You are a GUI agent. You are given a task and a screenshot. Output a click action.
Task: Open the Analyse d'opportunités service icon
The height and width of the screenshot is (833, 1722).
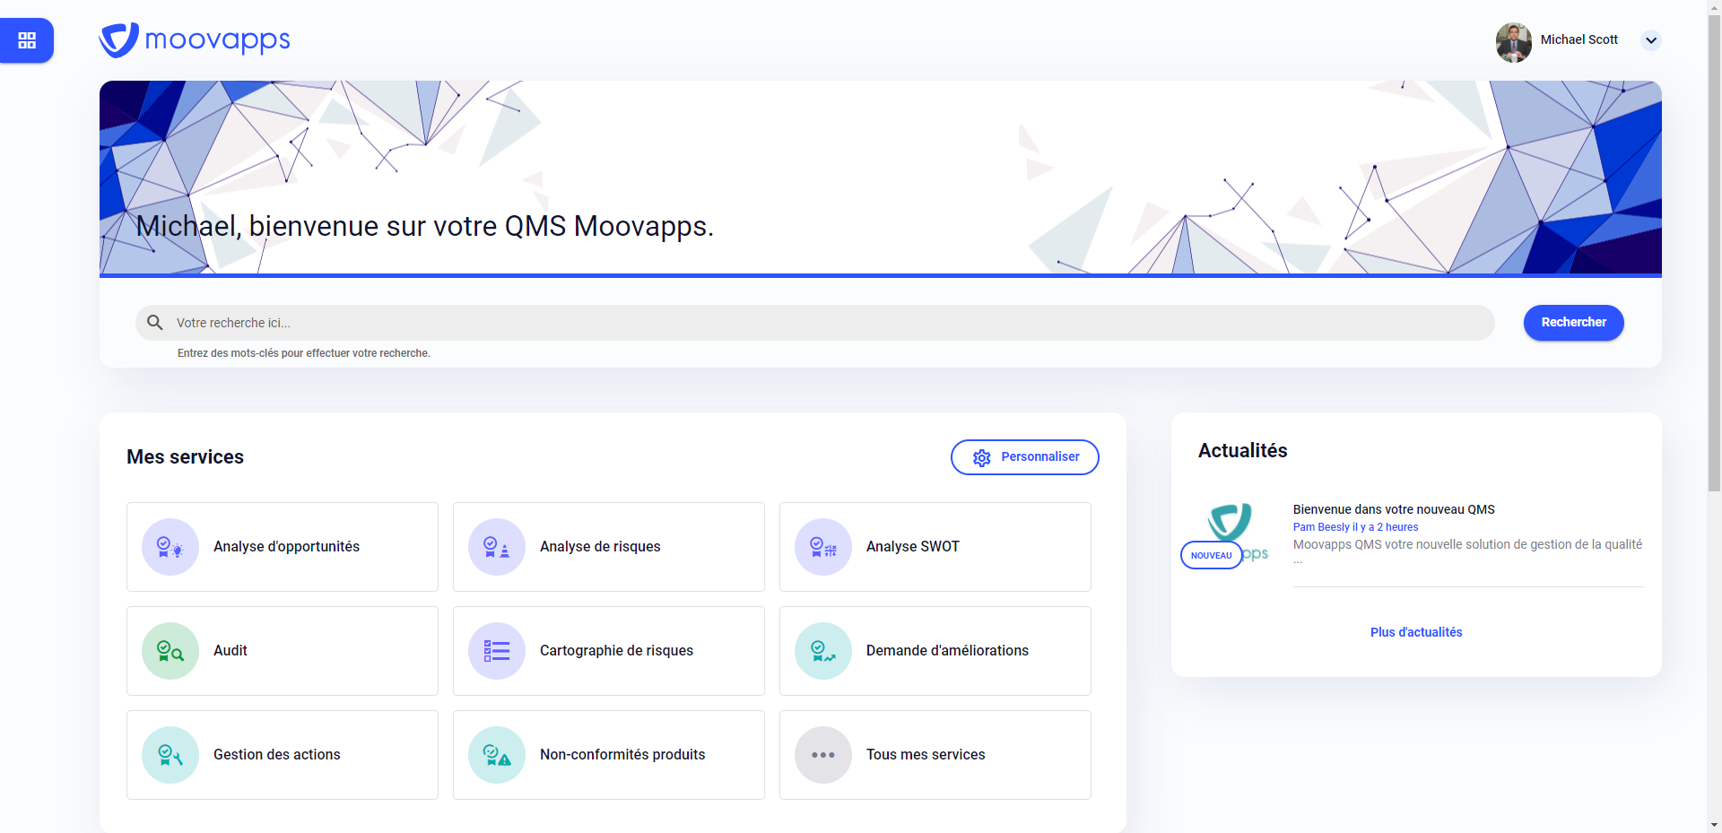coord(170,547)
